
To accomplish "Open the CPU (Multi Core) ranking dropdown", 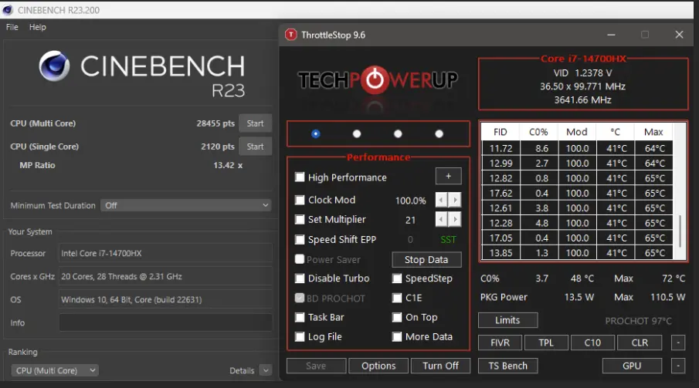I will 55,370.
